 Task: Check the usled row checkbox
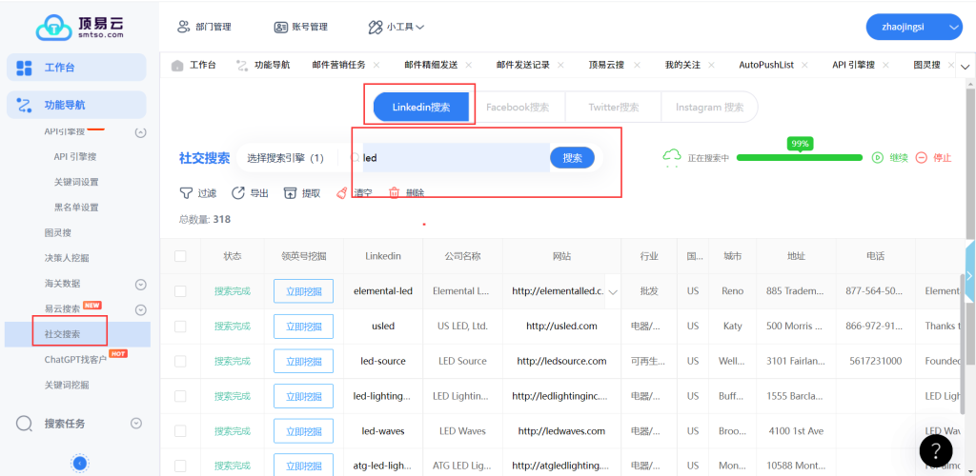[x=180, y=327]
